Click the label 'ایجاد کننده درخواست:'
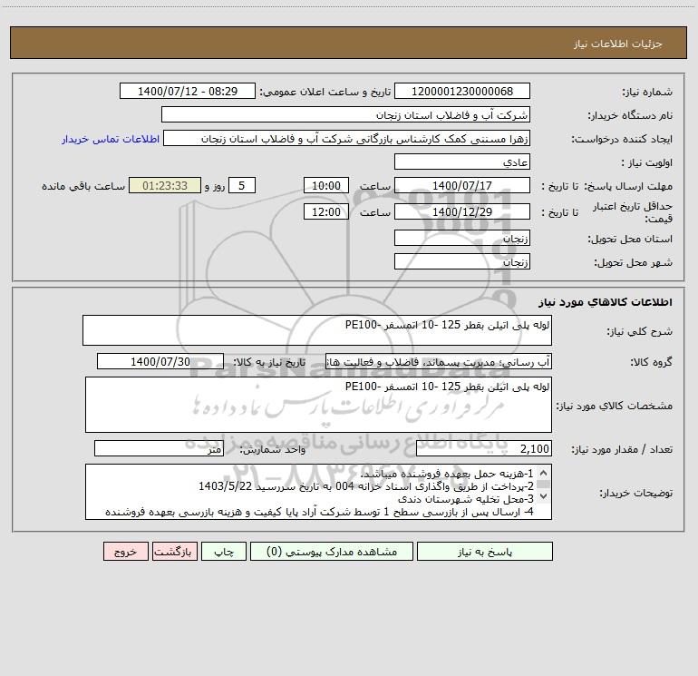Screen dimensions: 698x676 [x=622, y=139]
